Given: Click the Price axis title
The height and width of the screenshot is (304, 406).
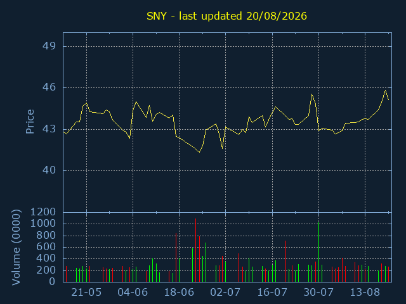Looking at the screenshot, I should 30,122.
